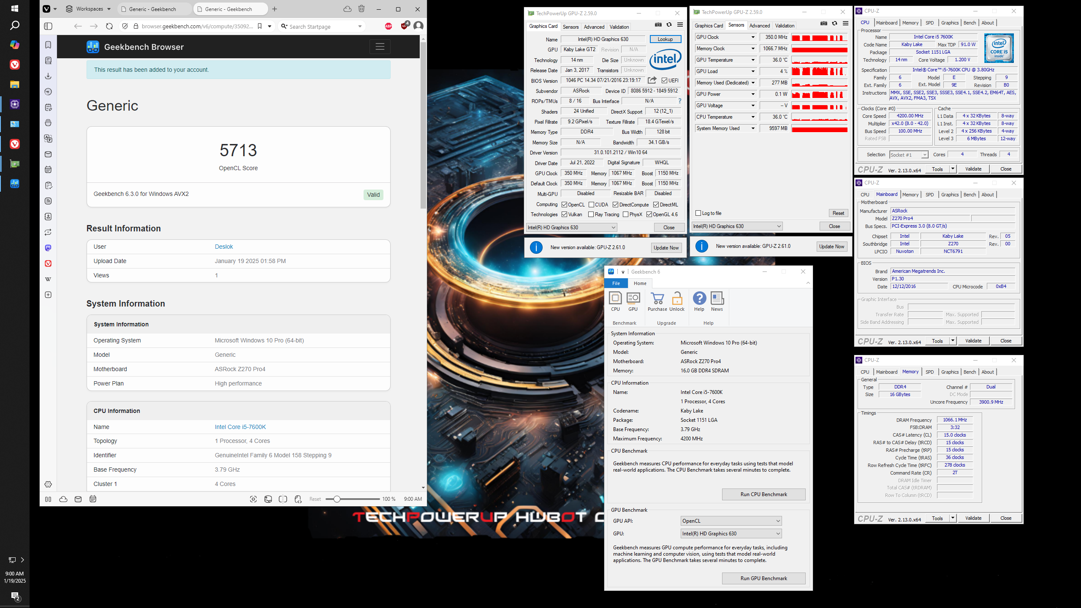This screenshot has height=608, width=1081.
Task: Toggle the OpenCL checkbox in GPU-Z
Action: (x=564, y=205)
